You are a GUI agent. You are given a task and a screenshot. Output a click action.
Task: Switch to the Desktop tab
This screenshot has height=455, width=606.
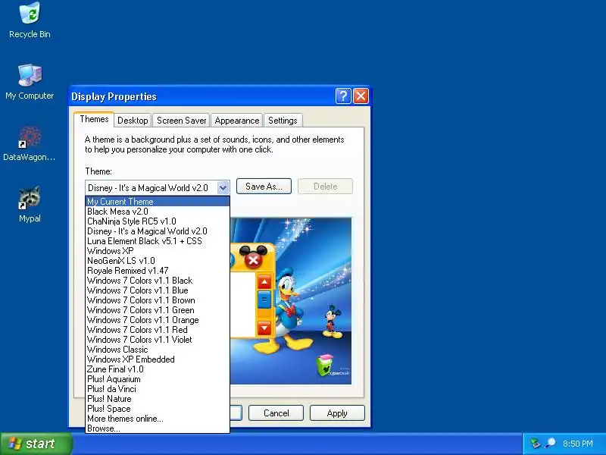pyautogui.click(x=133, y=121)
